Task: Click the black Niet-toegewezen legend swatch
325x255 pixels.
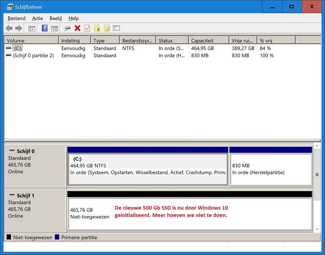Action: tap(9, 237)
